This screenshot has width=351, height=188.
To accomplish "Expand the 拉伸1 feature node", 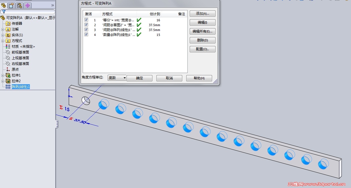I will [3, 75].
